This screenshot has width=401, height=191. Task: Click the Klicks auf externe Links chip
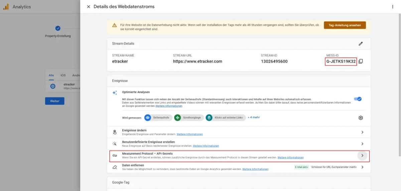[226, 117]
